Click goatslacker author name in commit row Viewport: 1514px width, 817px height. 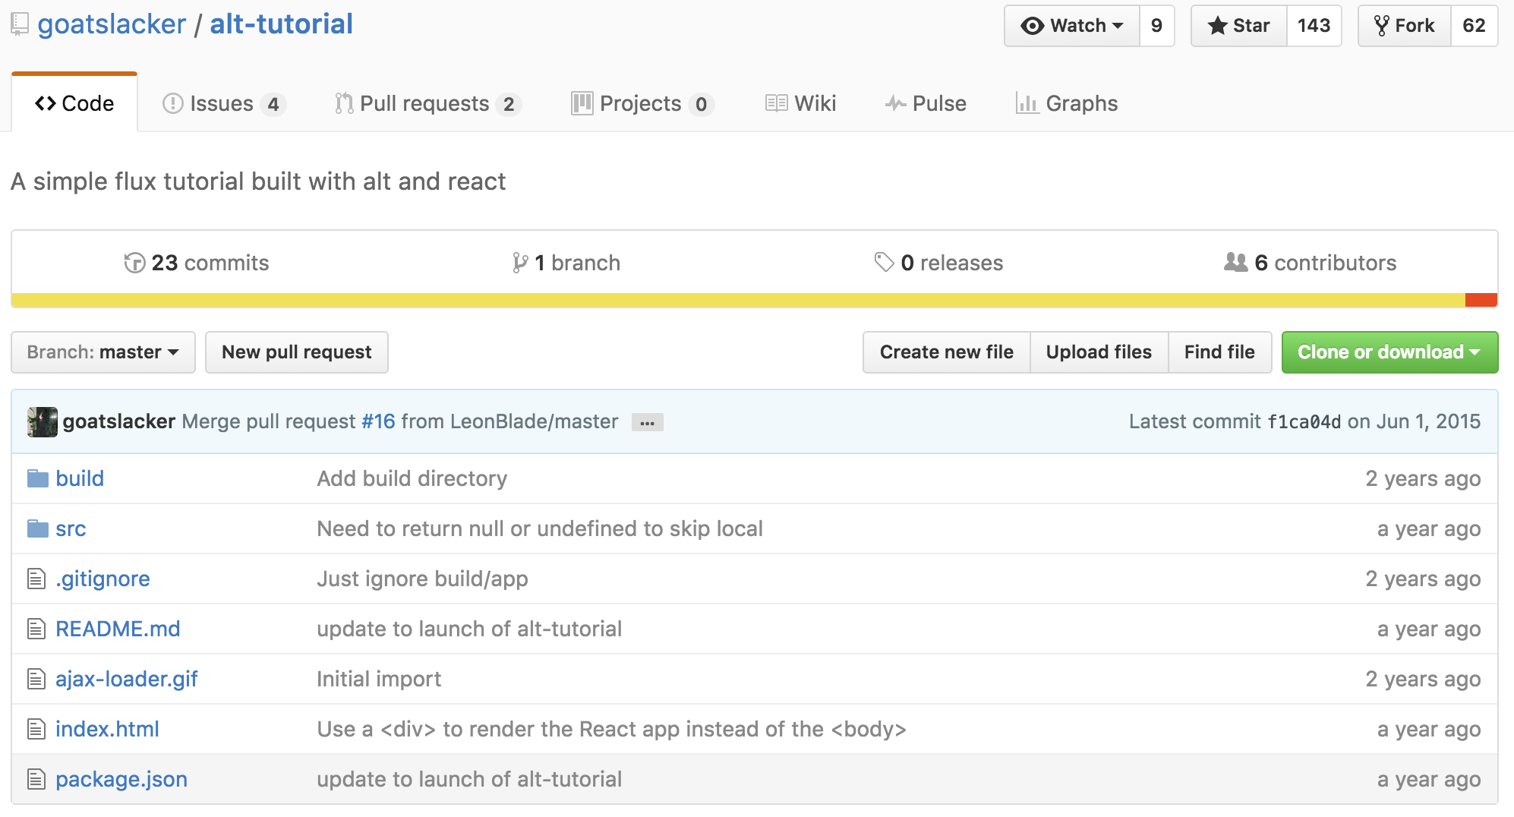(x=119, y=421)
